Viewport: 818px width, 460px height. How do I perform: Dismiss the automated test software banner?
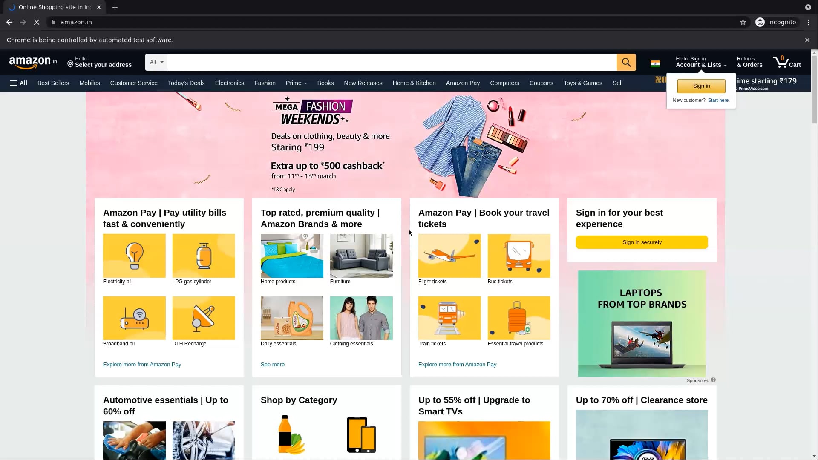807,40
